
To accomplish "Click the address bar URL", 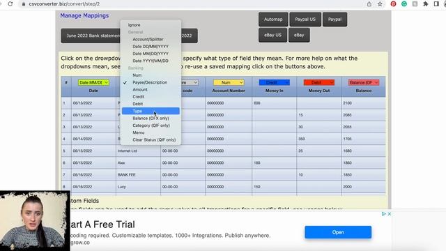I will [x=64, y=4].
